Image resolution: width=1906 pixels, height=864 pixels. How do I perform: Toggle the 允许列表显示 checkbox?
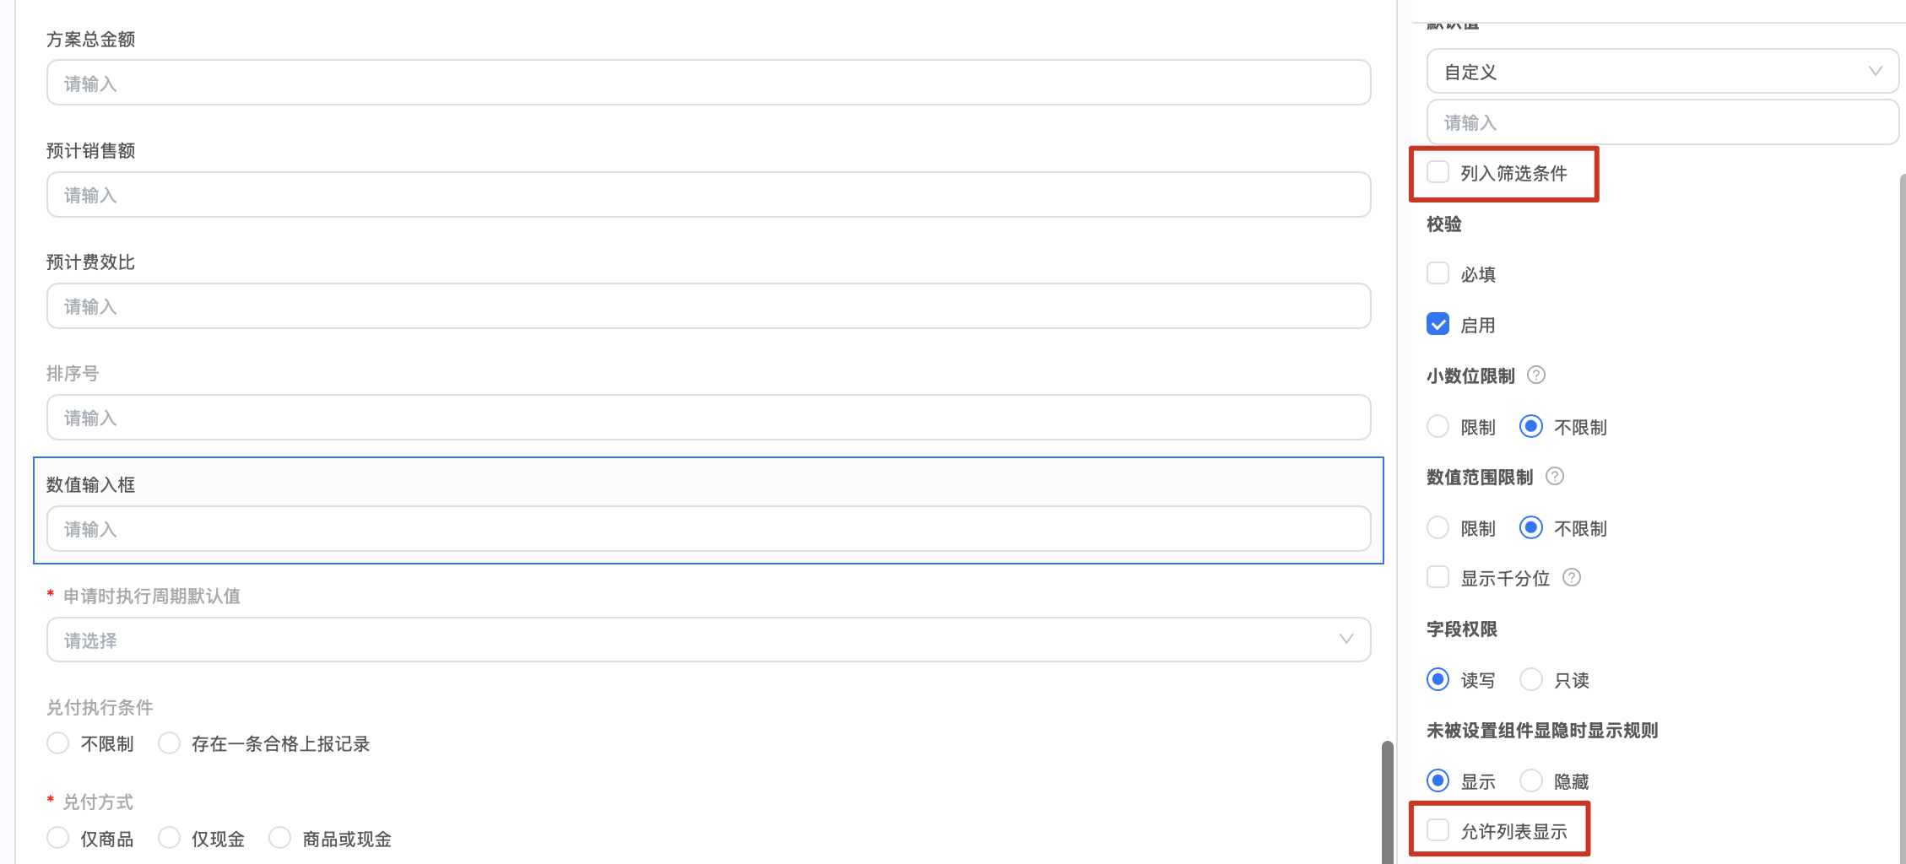coord(1438,831)
